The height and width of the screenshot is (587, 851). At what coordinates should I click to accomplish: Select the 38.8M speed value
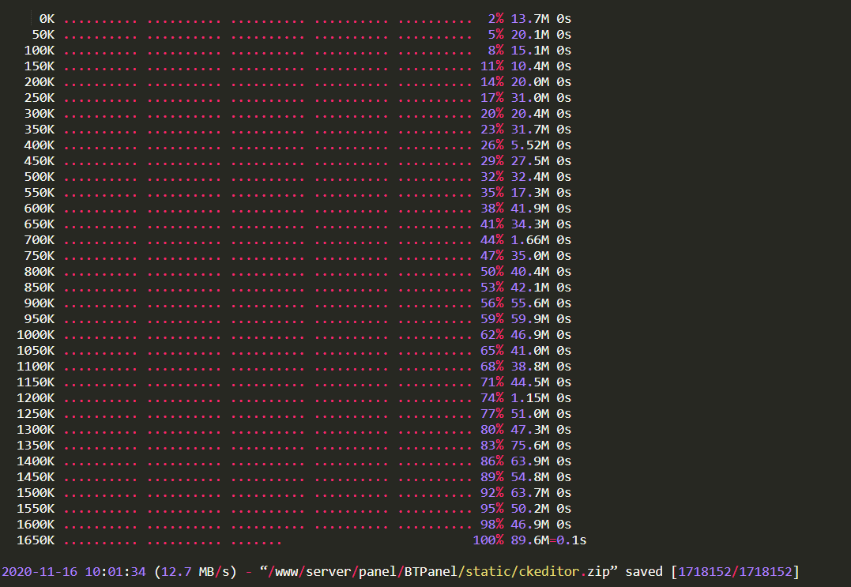click(529, 367)
